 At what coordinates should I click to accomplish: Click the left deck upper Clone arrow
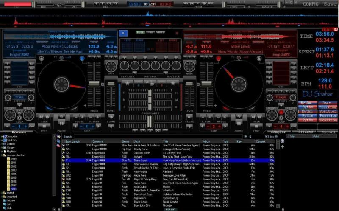pyautogui.click(x=111, y=117)
